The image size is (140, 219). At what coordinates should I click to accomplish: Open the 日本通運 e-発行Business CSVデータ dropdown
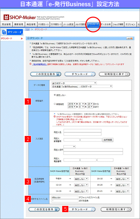click(x=82, y=86)
